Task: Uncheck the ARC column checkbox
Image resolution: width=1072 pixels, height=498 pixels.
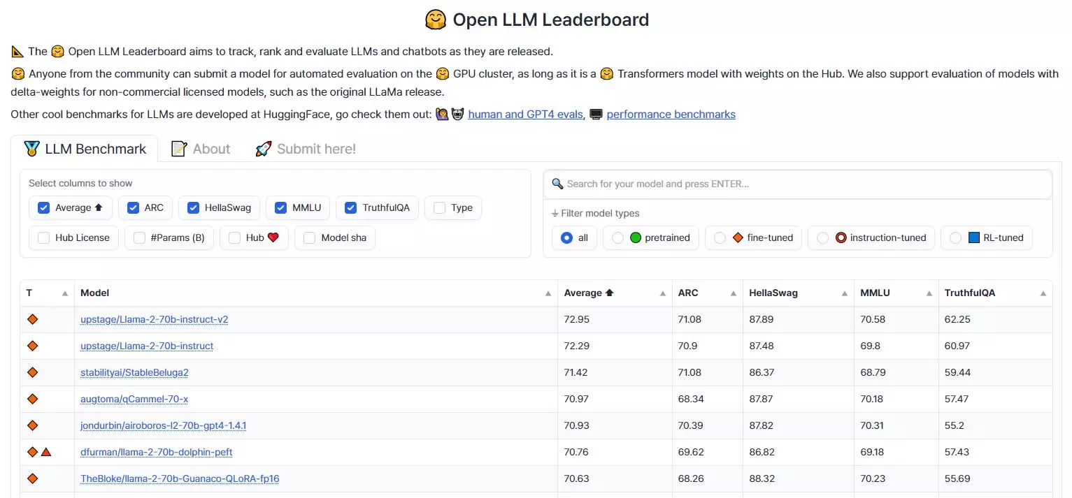Action: coord(133,207)
